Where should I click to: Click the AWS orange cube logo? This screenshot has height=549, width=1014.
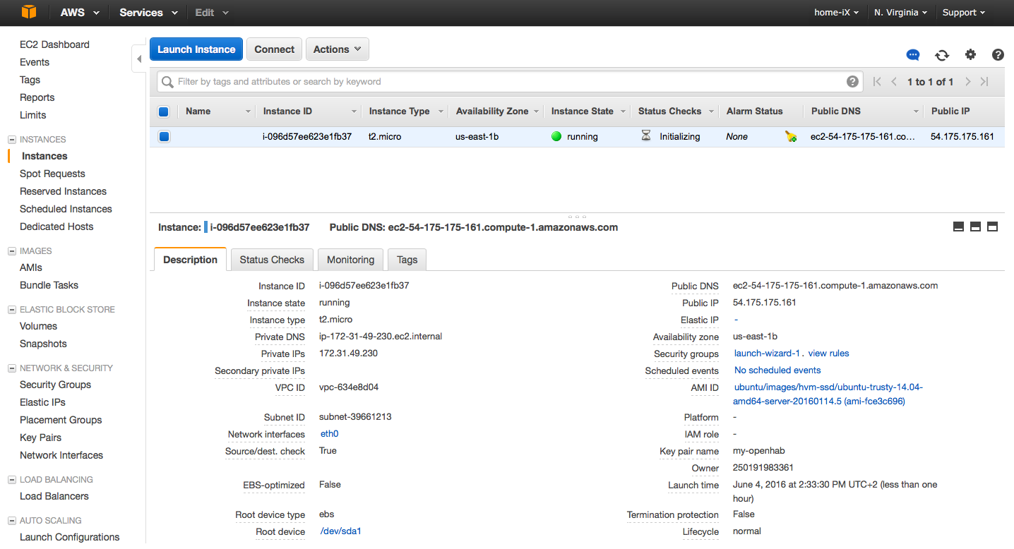28,12
